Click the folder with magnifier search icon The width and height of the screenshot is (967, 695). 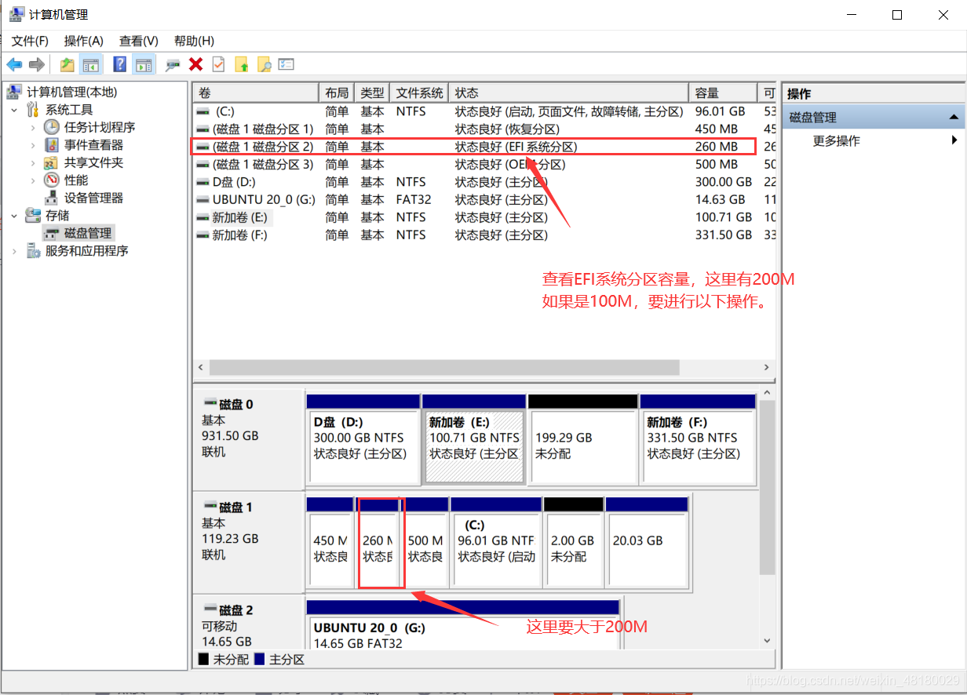point(264,64)
